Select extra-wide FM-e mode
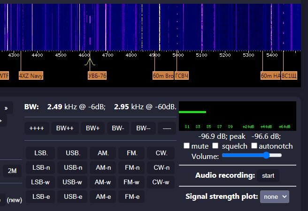The height and width of the screenshot is (211, 308). click(x=131, y=196)
